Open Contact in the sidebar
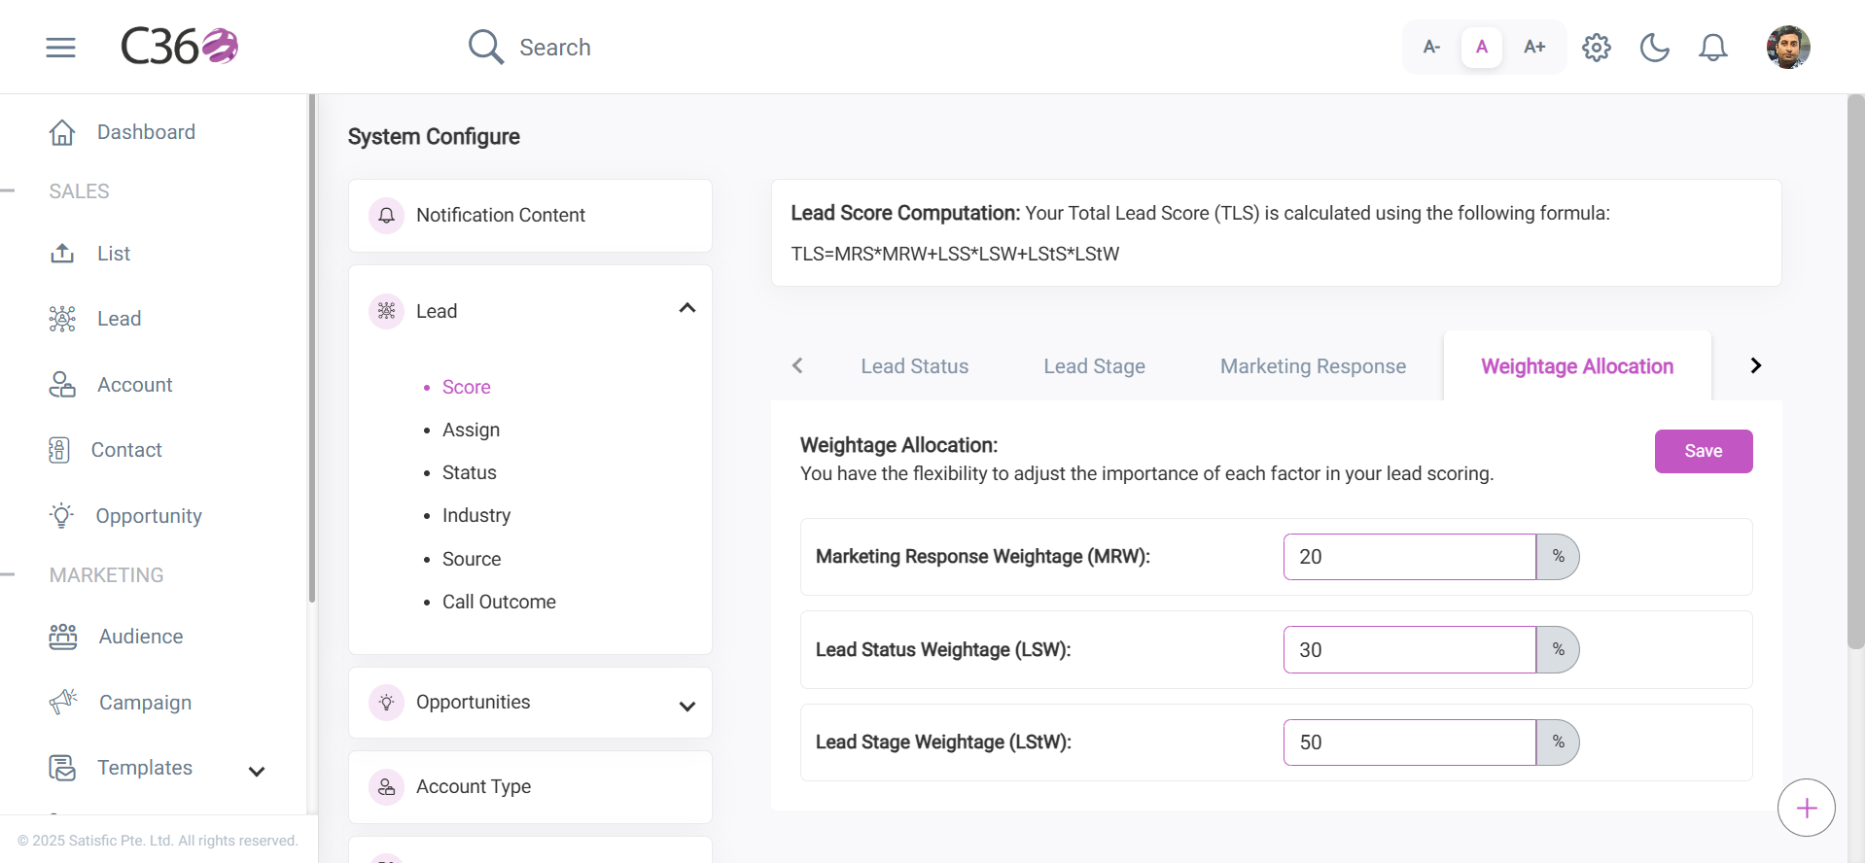 (126, 450)
